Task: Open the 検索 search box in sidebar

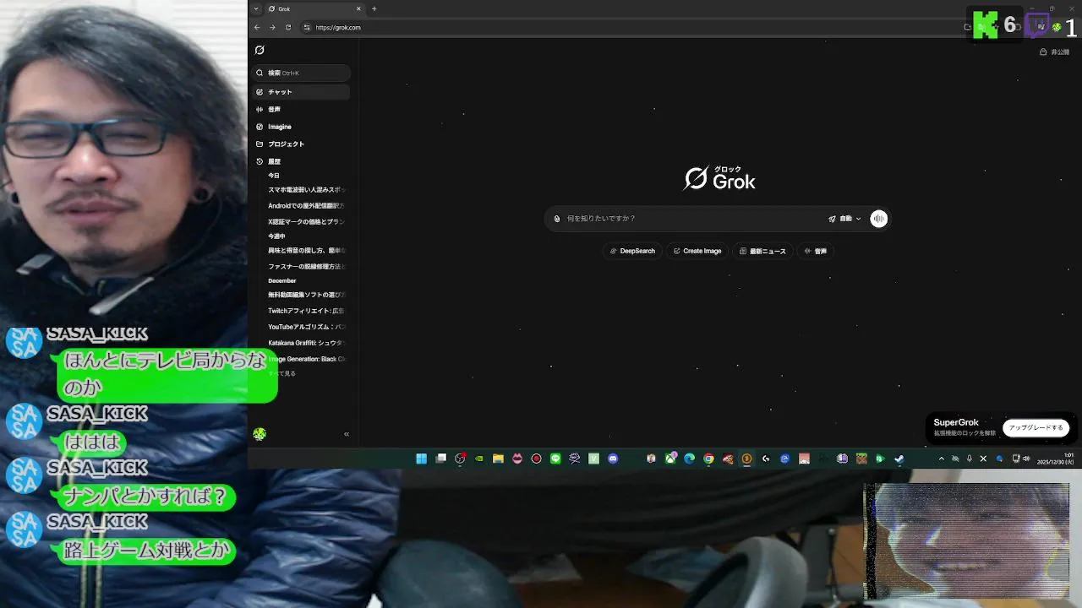Action: point(301,73)
